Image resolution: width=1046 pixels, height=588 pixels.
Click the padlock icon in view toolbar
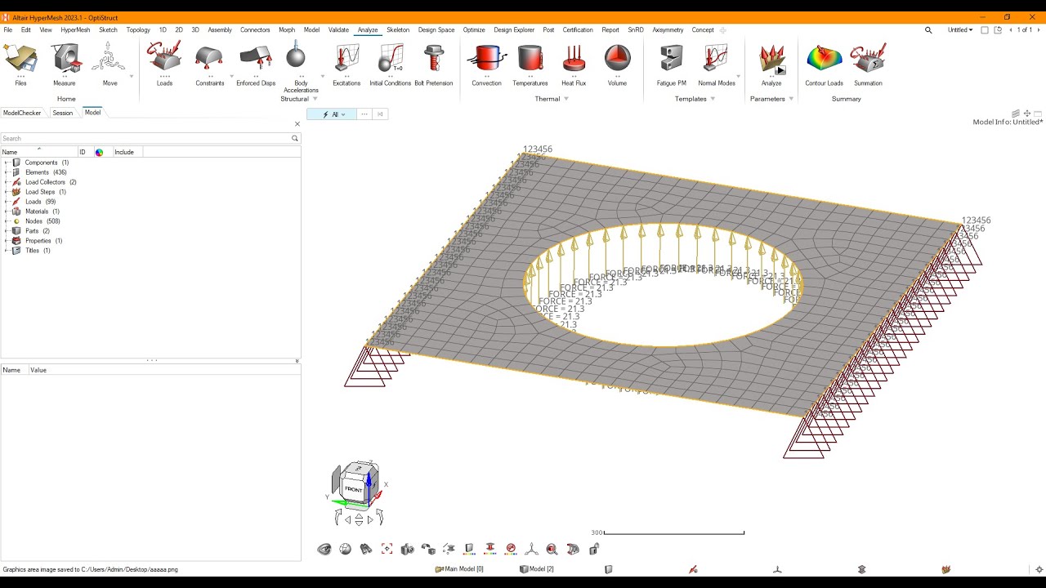(x=594, y=549)
